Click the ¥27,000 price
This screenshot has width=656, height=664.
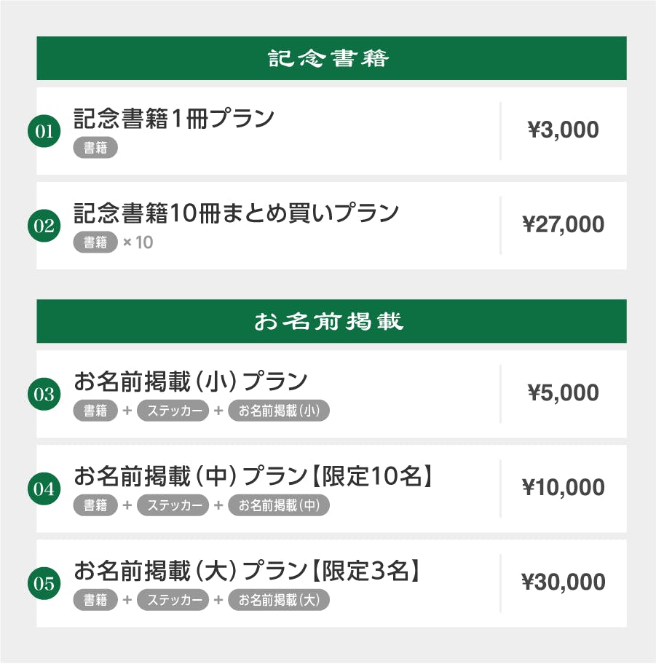click(563, 225)
